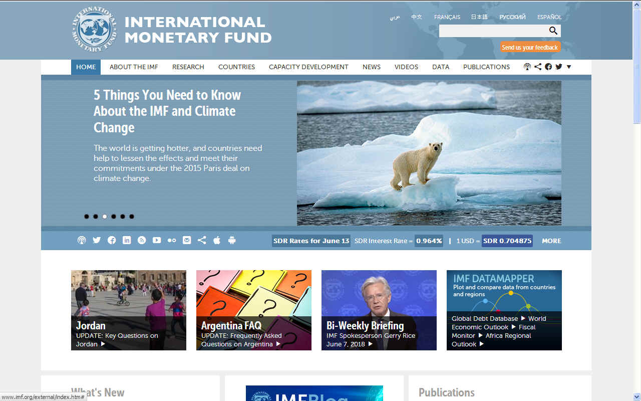Screen dimensions: 641x401
Task: Open the 5 Things You Need to Know headline
Action: tap(167, 111)
